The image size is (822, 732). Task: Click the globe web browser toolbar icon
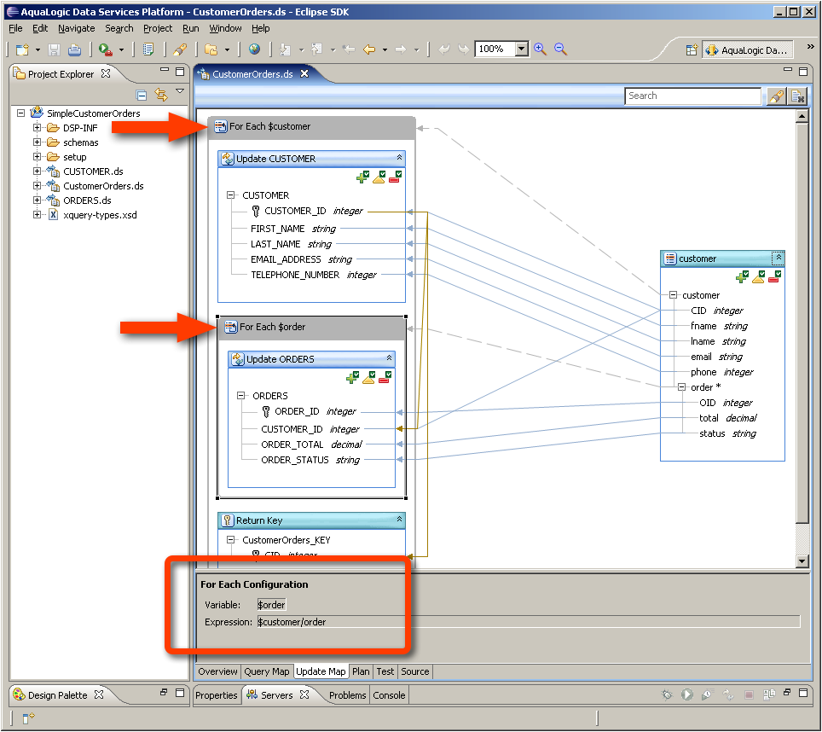point(254,49)
